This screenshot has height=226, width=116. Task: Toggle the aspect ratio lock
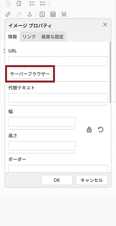(x=89, y=130)
